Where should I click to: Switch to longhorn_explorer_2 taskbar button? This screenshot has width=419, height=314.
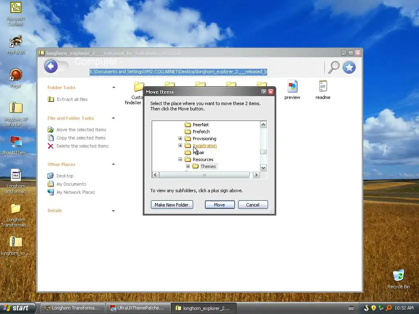click(x=203, y=308)
